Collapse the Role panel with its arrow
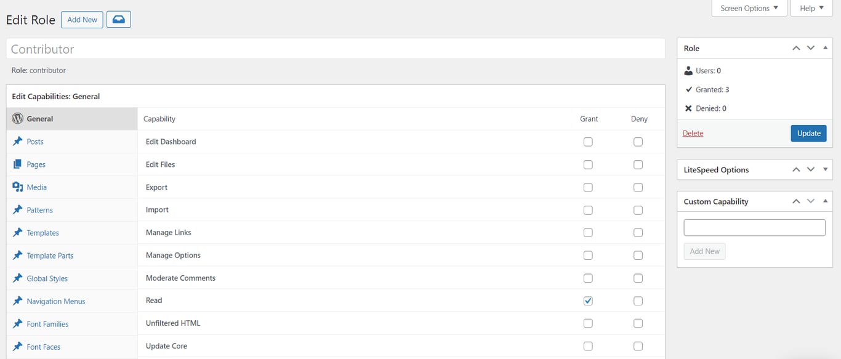Screen dimensions: 841x359 [x=825, y=47]
